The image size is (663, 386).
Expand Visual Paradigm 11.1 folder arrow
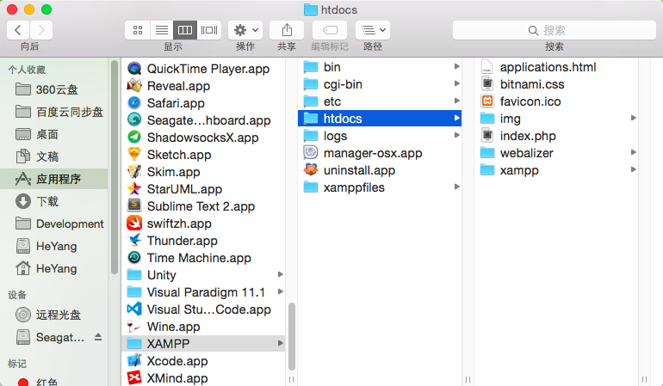(x=281, y=291)
